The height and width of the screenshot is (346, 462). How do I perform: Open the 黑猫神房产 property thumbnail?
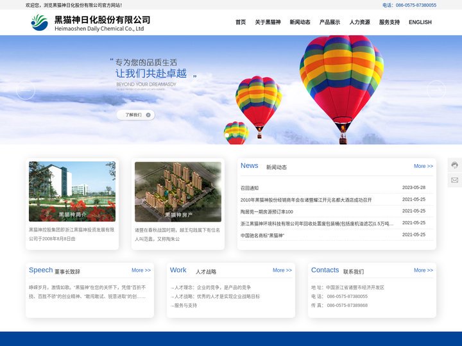pyautogui.click(x=178, y=192)
